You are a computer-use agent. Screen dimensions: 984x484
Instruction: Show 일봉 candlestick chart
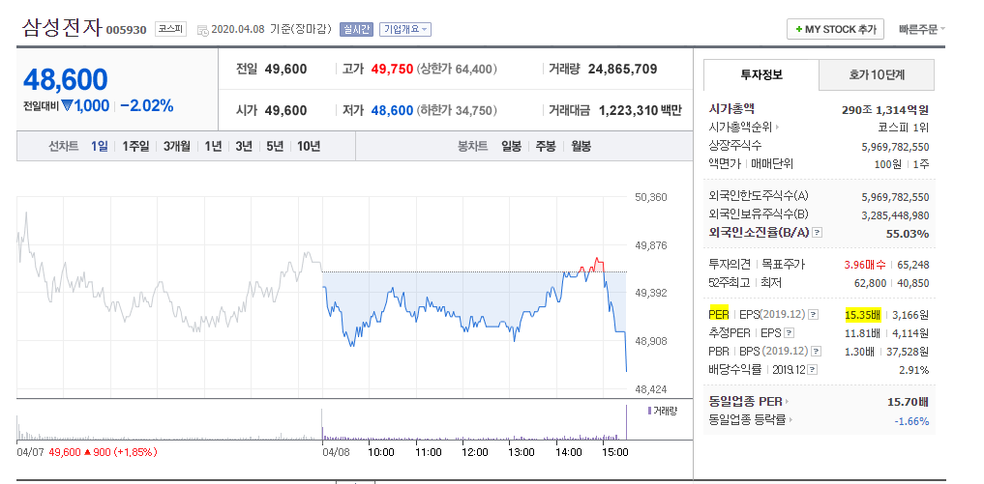511,146
